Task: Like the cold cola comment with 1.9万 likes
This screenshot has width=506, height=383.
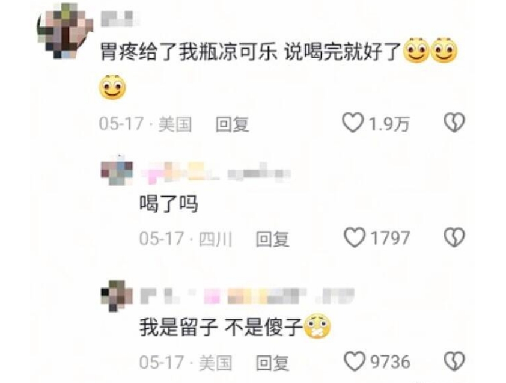Action: 353,123
